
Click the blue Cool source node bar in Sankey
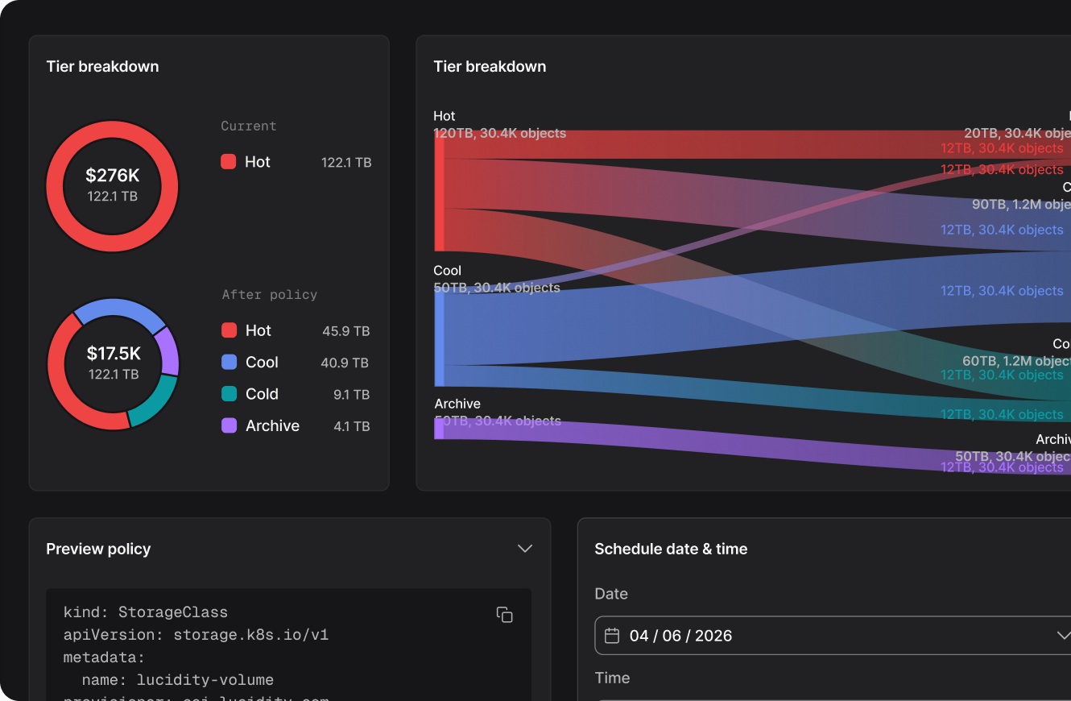(x=439, y=338)
